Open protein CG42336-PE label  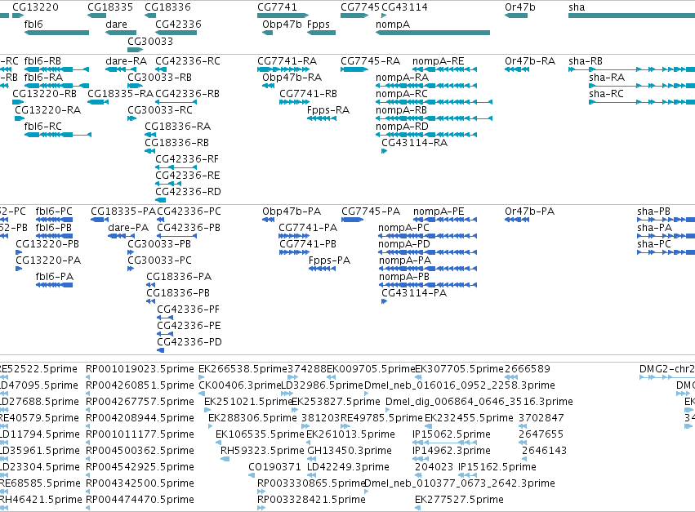pos(189,325)
